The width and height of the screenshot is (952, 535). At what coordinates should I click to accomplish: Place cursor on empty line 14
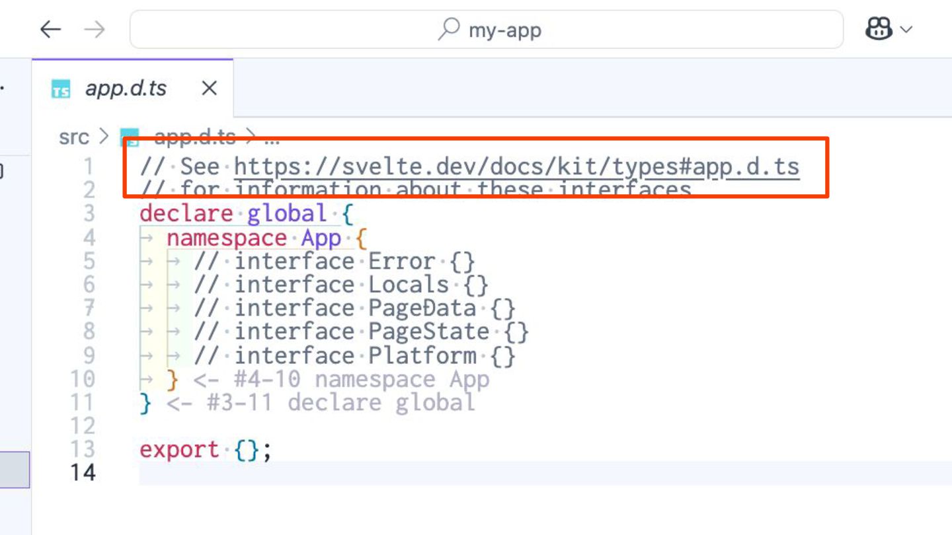(545, 473)
